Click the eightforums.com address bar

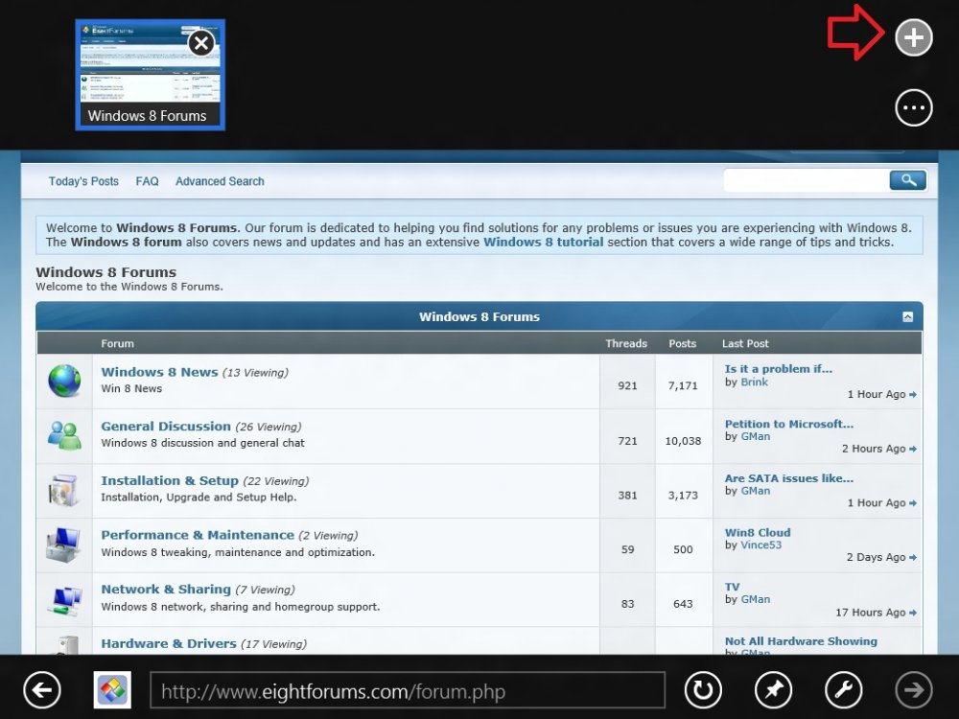click(408, 691)
